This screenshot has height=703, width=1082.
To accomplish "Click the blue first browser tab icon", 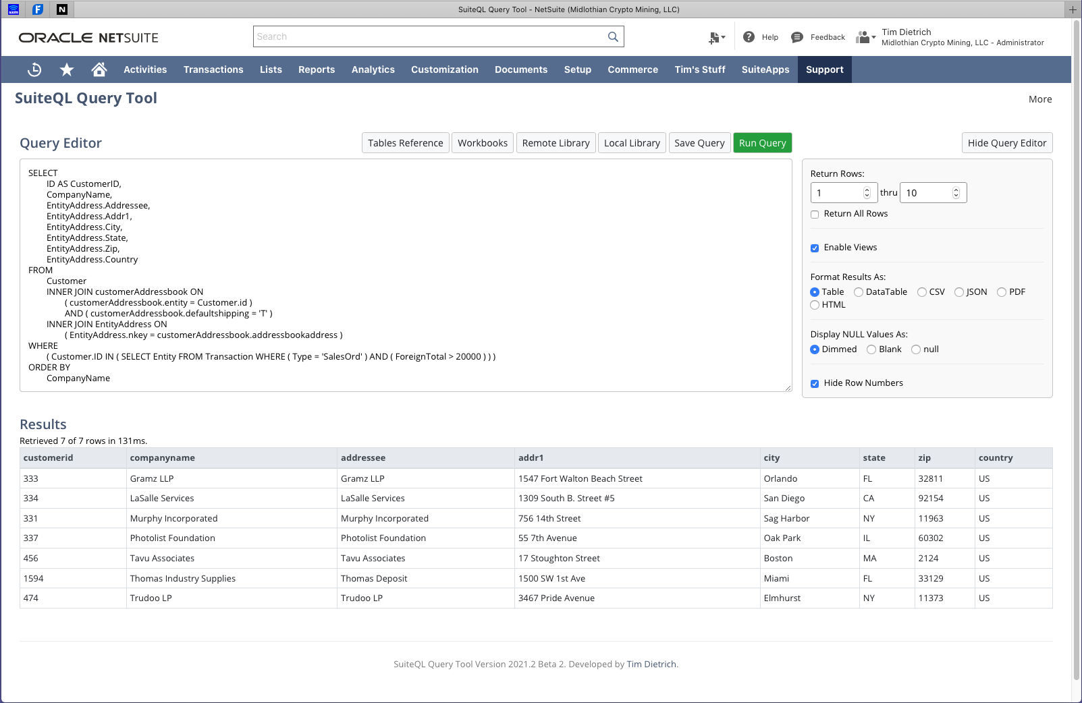I will pyautogui.click(x=13, y=9).
